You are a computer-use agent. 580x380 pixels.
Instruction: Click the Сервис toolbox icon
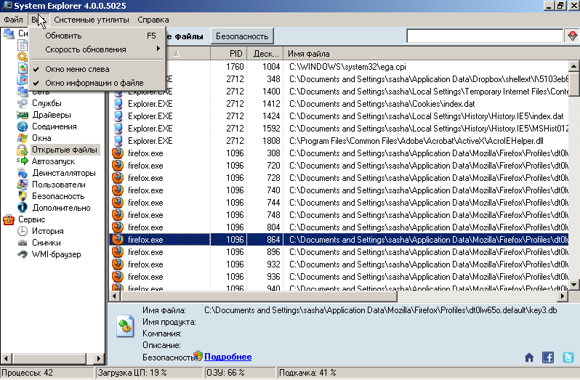[9, 219]
